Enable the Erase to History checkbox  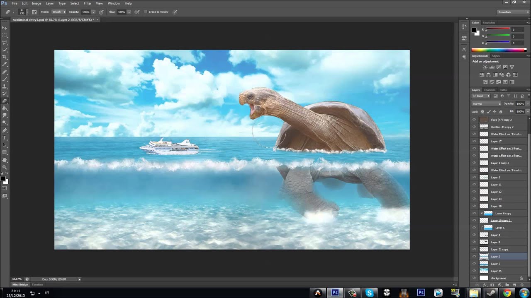(146, 12)
